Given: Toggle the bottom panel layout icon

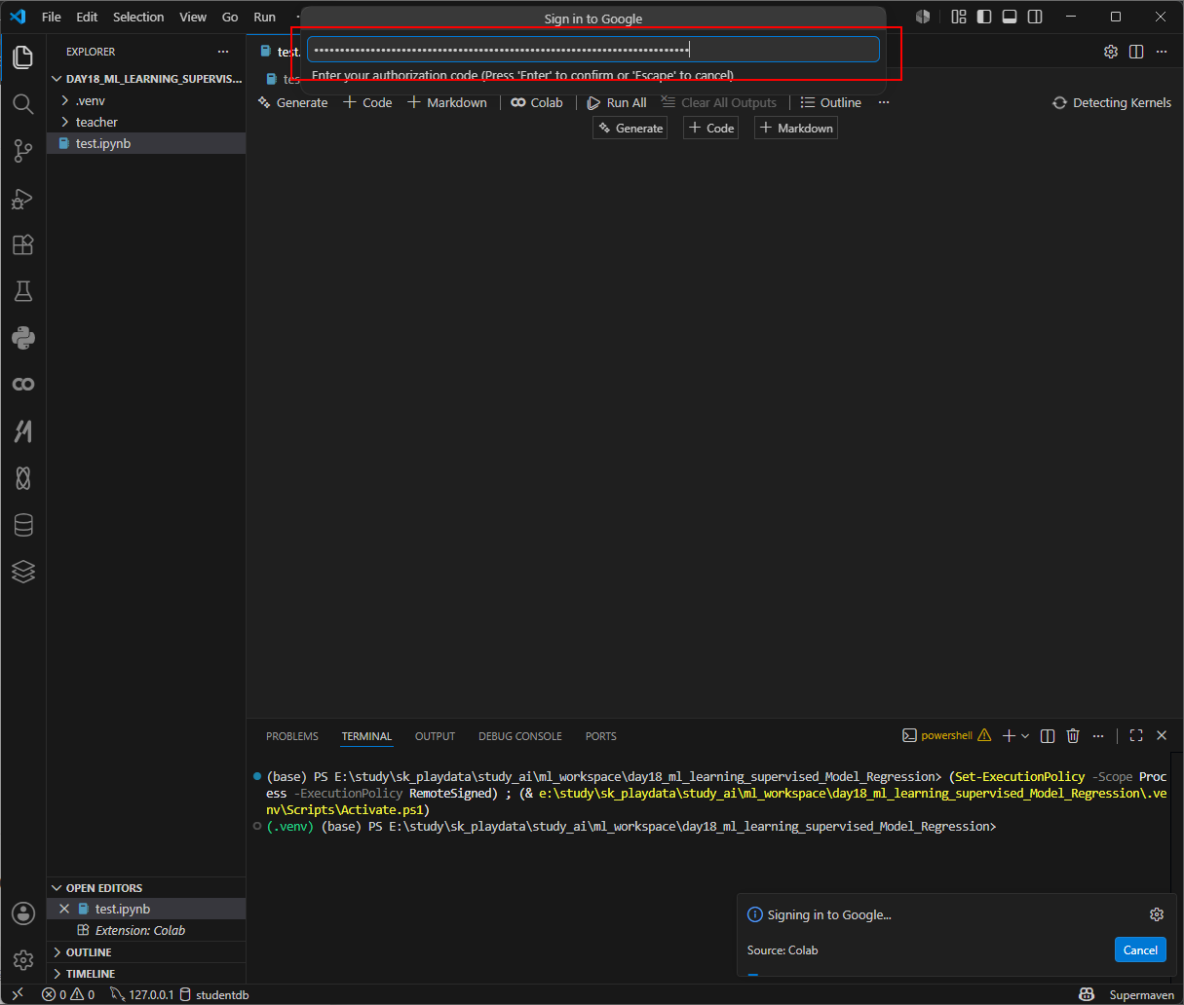Looking at the screenshot, I should point(1010,17).
